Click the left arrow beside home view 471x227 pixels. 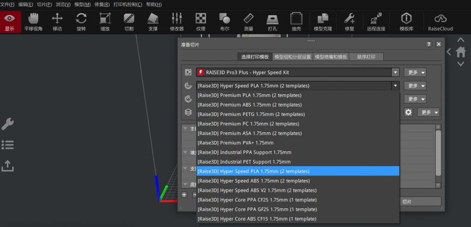[449, 52]
